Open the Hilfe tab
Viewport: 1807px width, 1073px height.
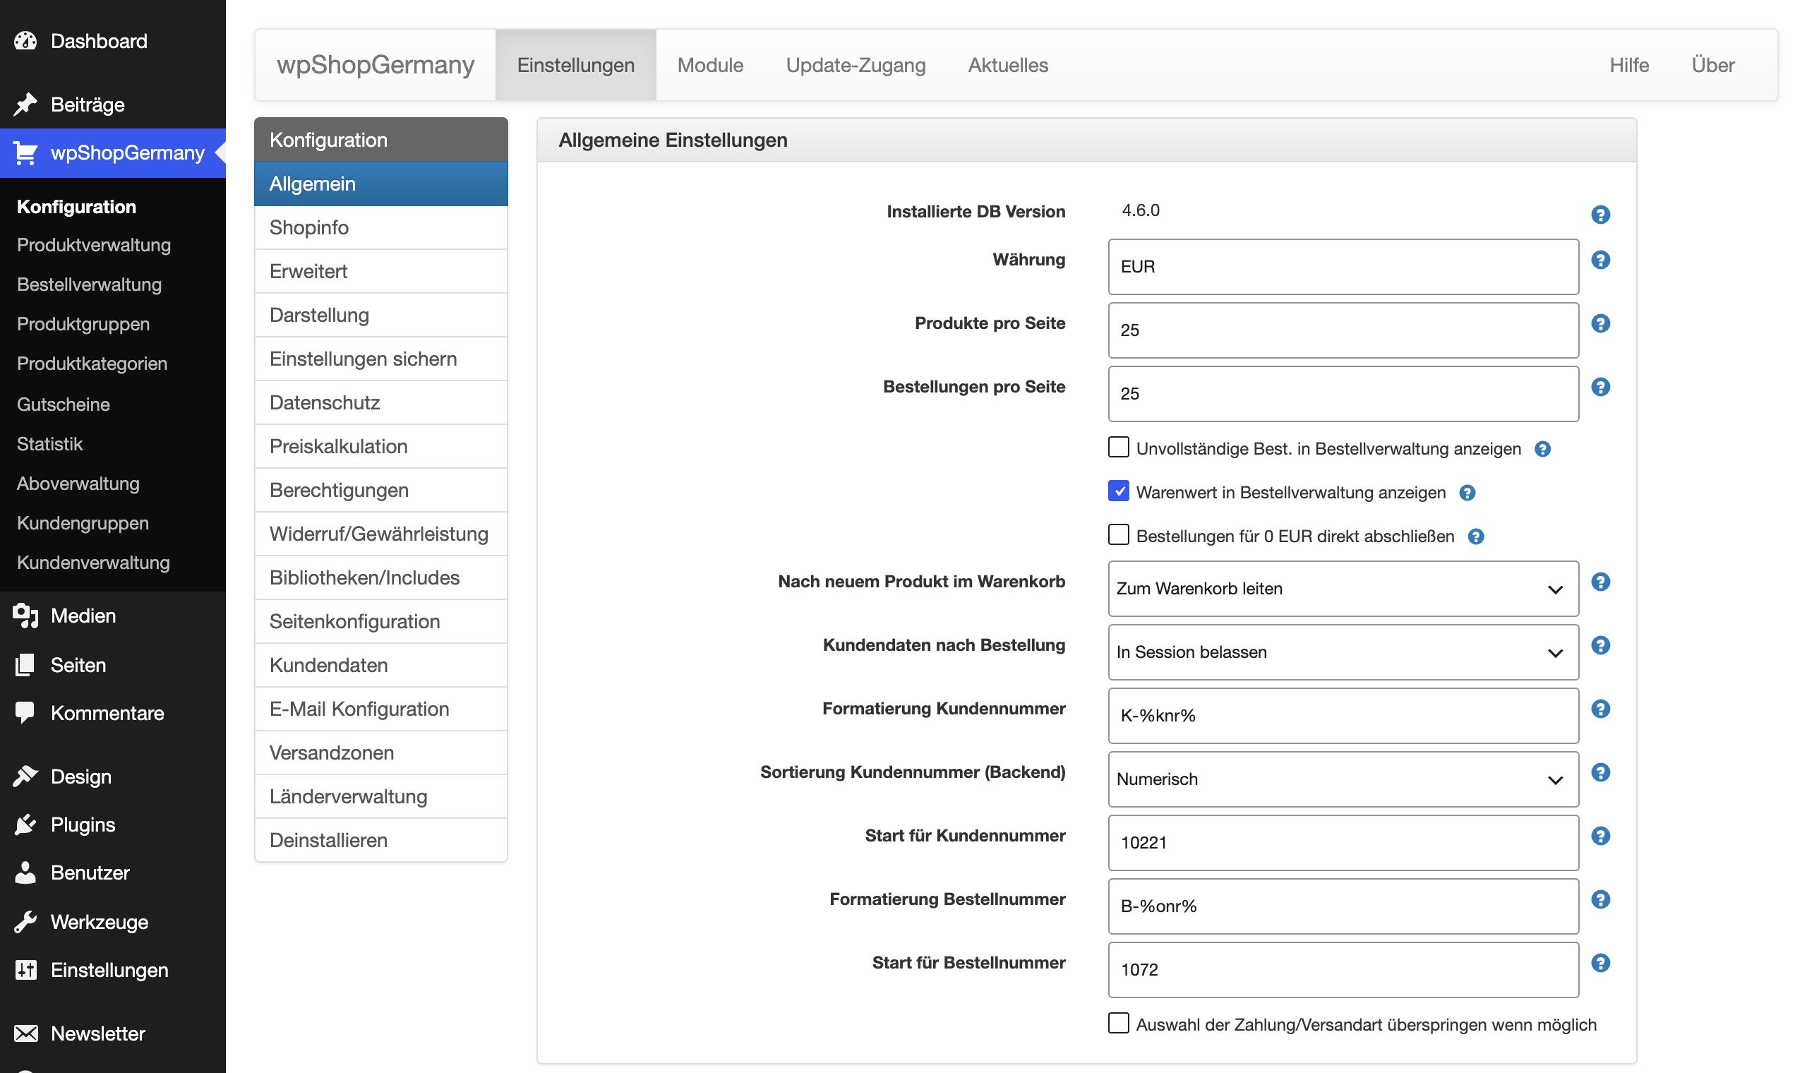(1628, 65)
